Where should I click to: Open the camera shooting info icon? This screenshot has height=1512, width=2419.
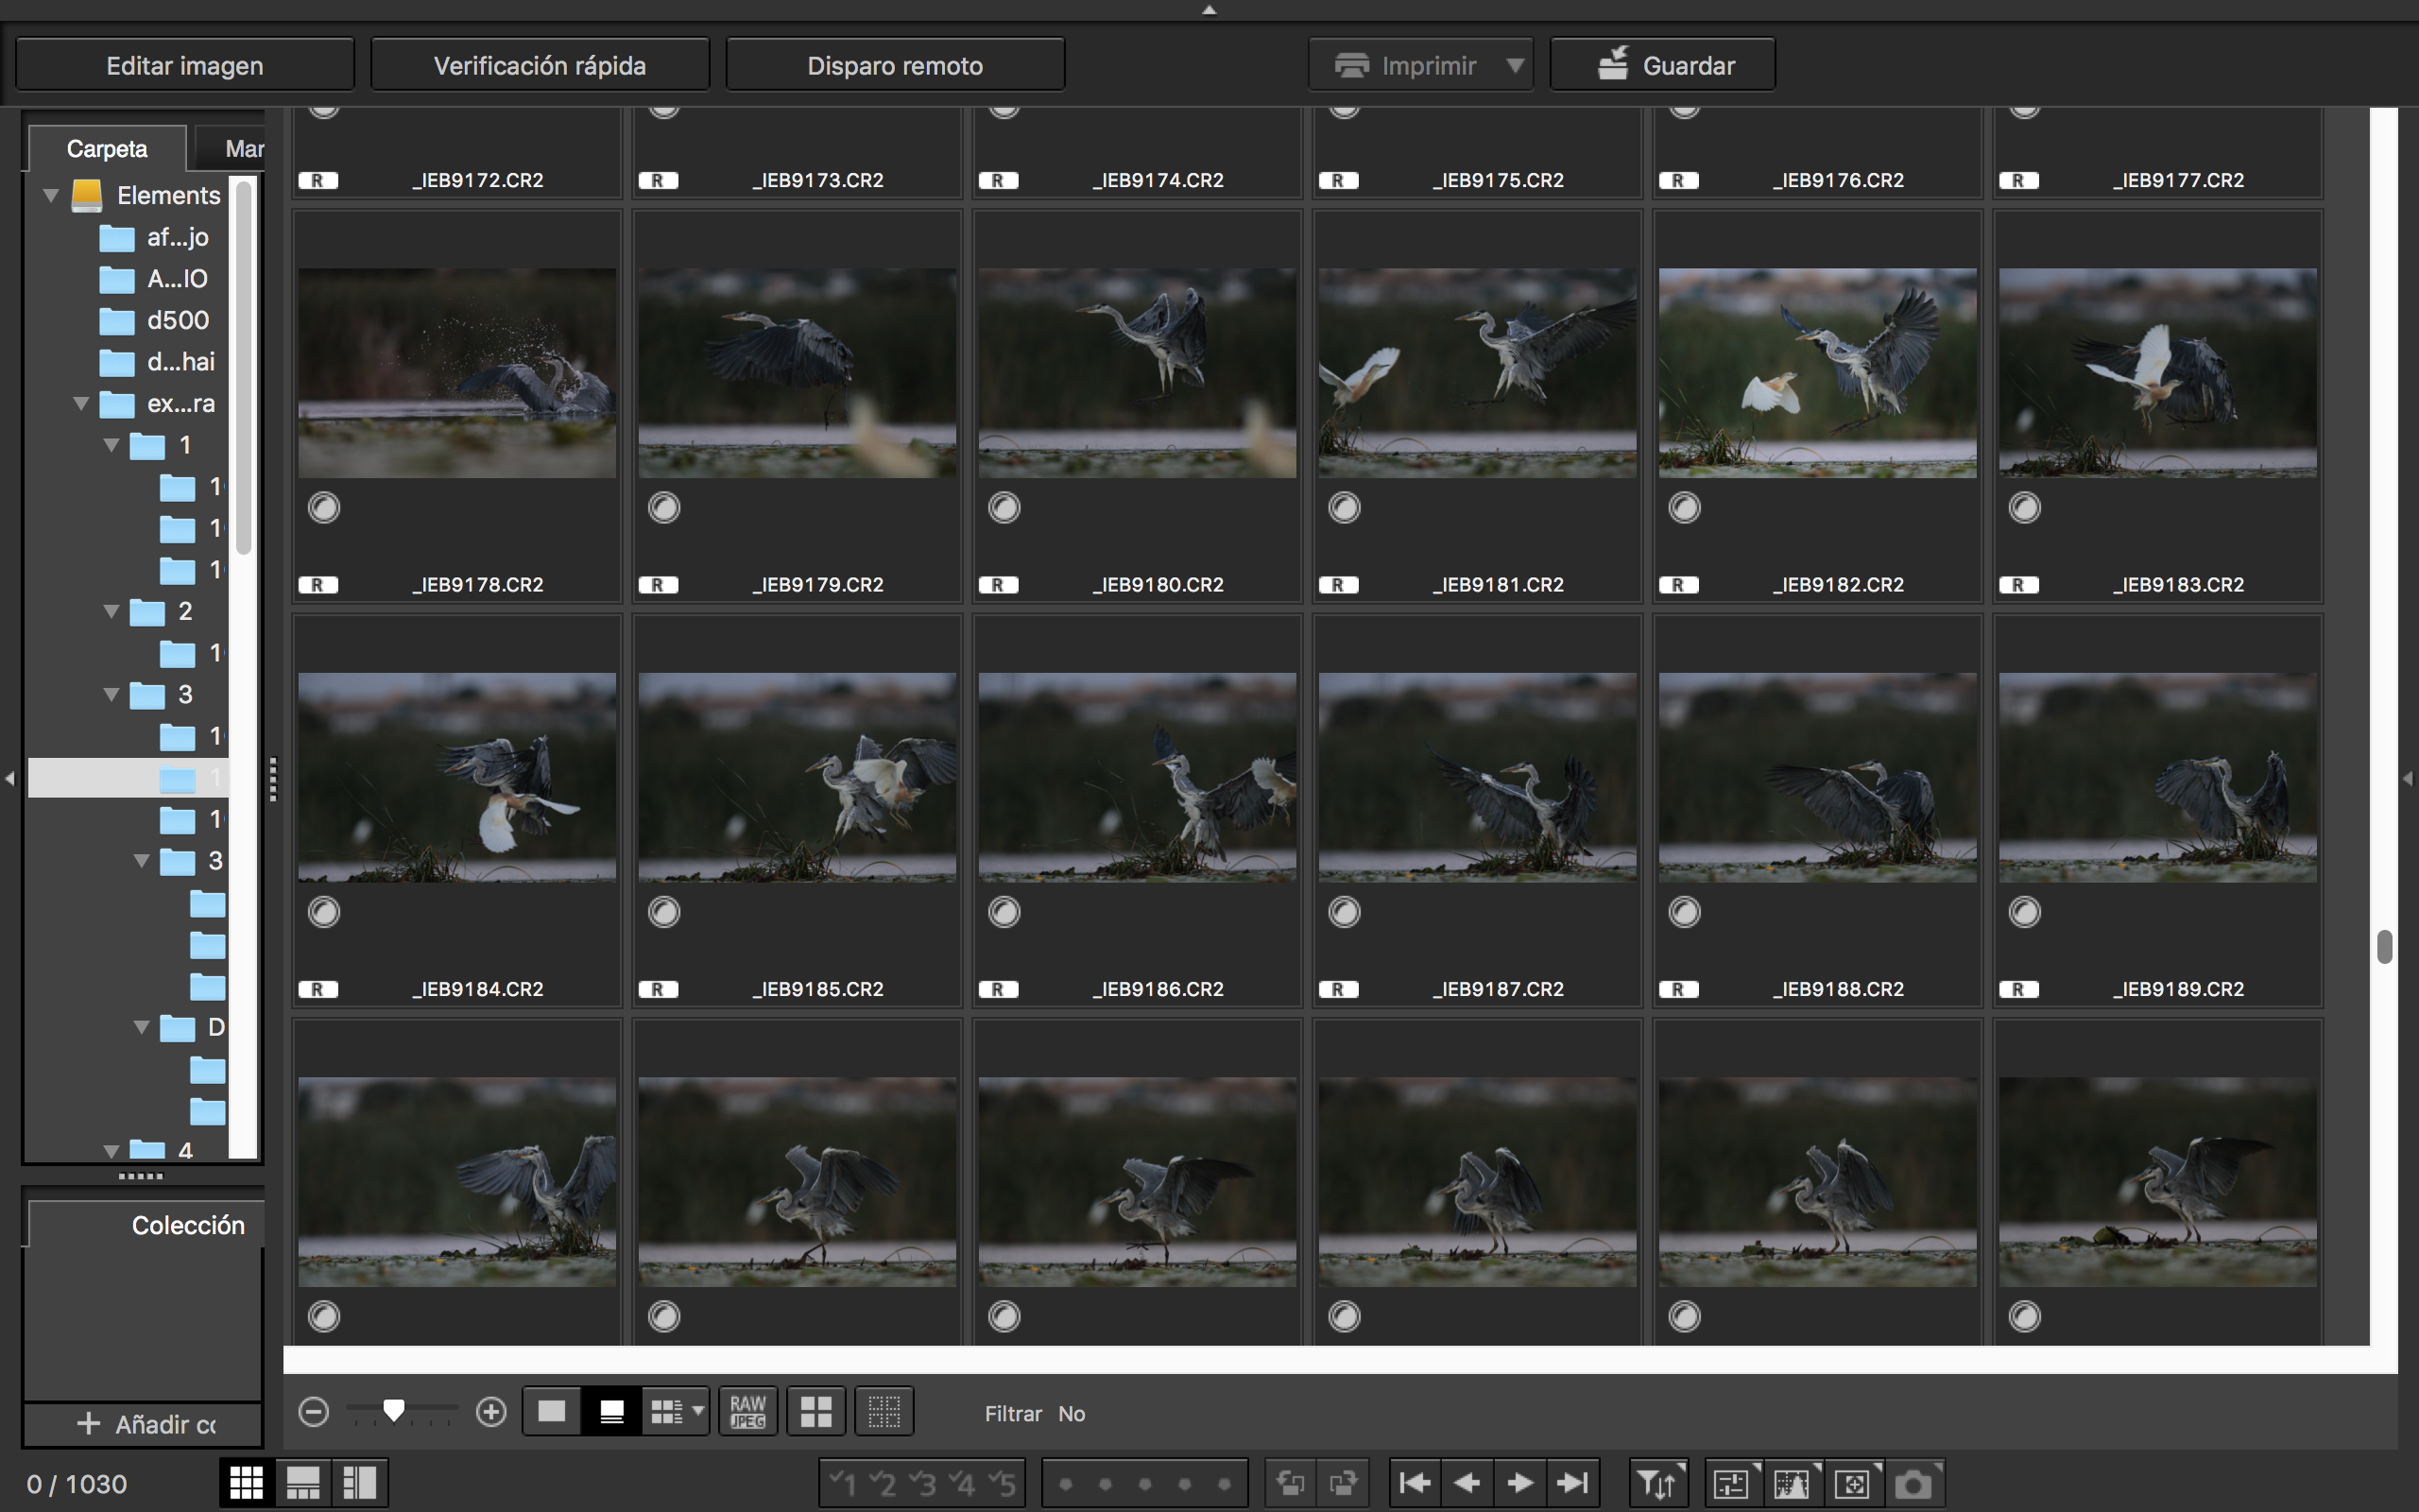[1913, 1483]
